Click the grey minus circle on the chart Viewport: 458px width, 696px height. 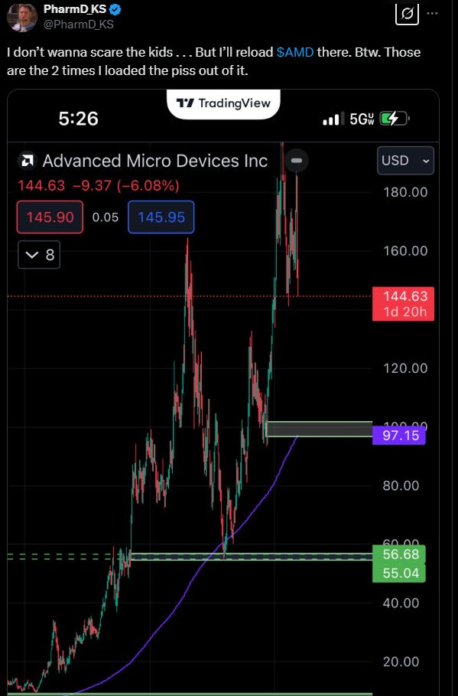point(297,160)
